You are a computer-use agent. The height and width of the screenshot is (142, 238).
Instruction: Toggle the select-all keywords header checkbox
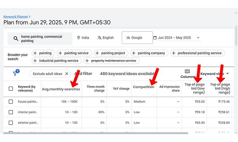(11, 89)
